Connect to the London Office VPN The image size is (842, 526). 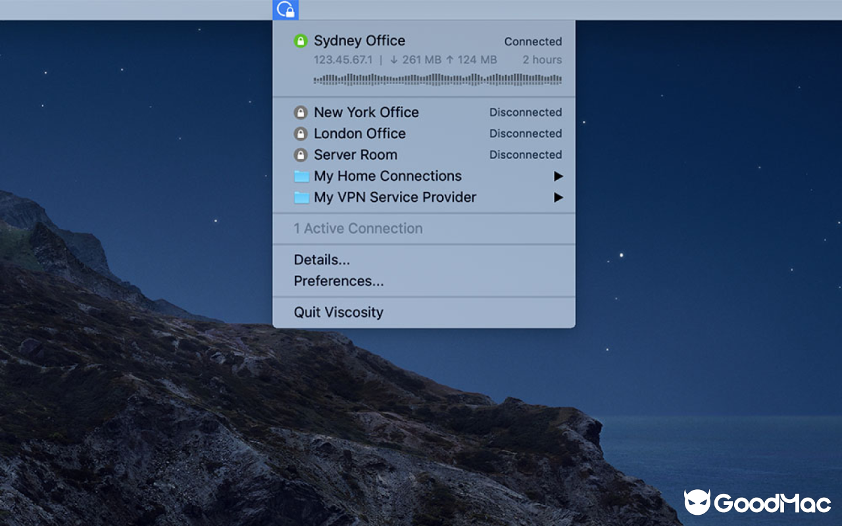[360, 133]
